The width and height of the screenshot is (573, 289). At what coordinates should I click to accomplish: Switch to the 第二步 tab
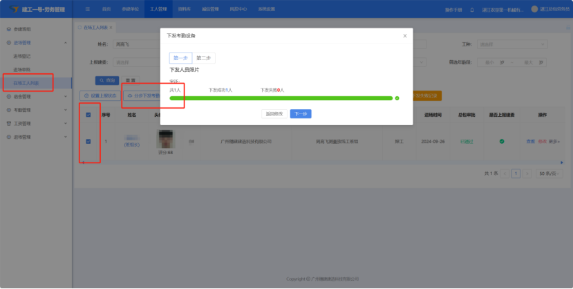coord(203,58)
